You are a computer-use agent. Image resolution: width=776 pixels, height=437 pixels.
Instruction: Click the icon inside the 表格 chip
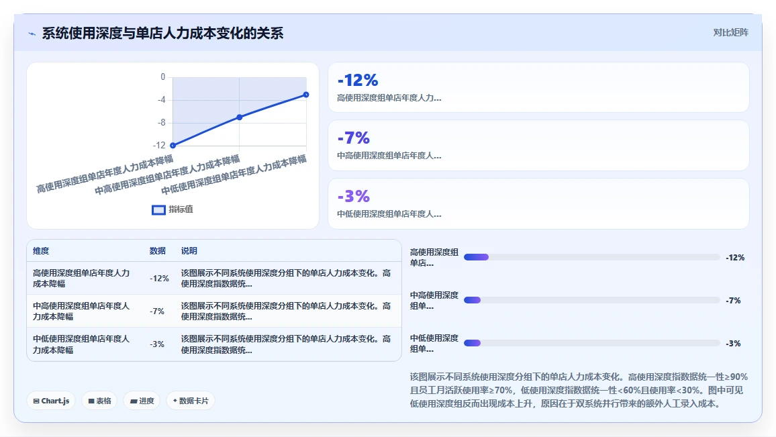pos(91,401)
